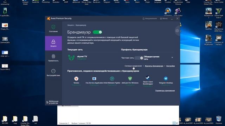Viewport: 225px width, 126px height.
Task: Open Параметры приложения link
Action: click(165, 91)
